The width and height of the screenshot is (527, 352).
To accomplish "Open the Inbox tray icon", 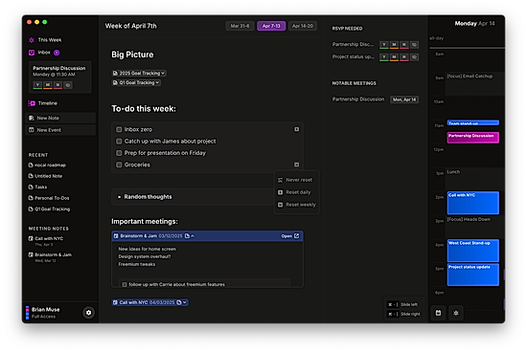I will point(32,53).
